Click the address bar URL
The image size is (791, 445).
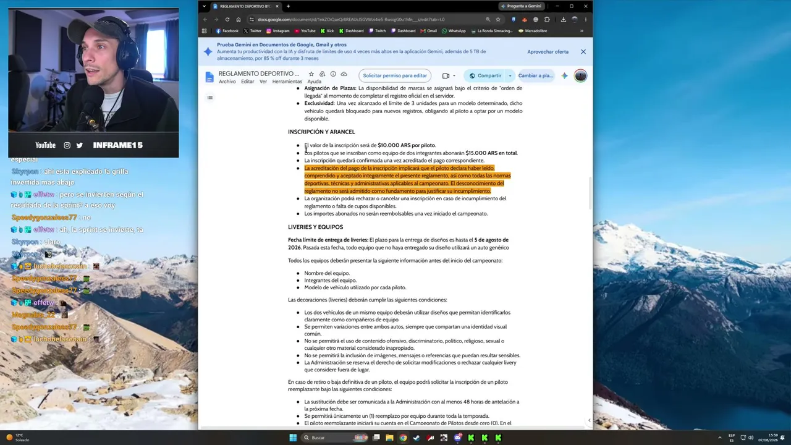pos(351,19)
